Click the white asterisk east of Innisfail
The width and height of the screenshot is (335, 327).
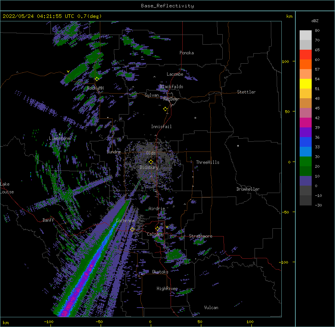[x=195, y=118]
